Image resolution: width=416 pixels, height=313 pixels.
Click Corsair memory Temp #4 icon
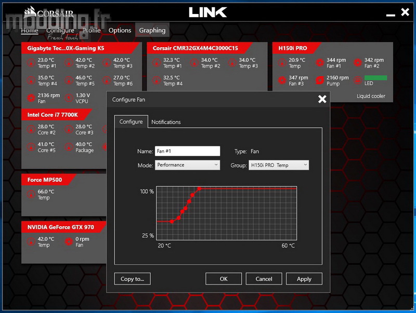click(157, 80)
